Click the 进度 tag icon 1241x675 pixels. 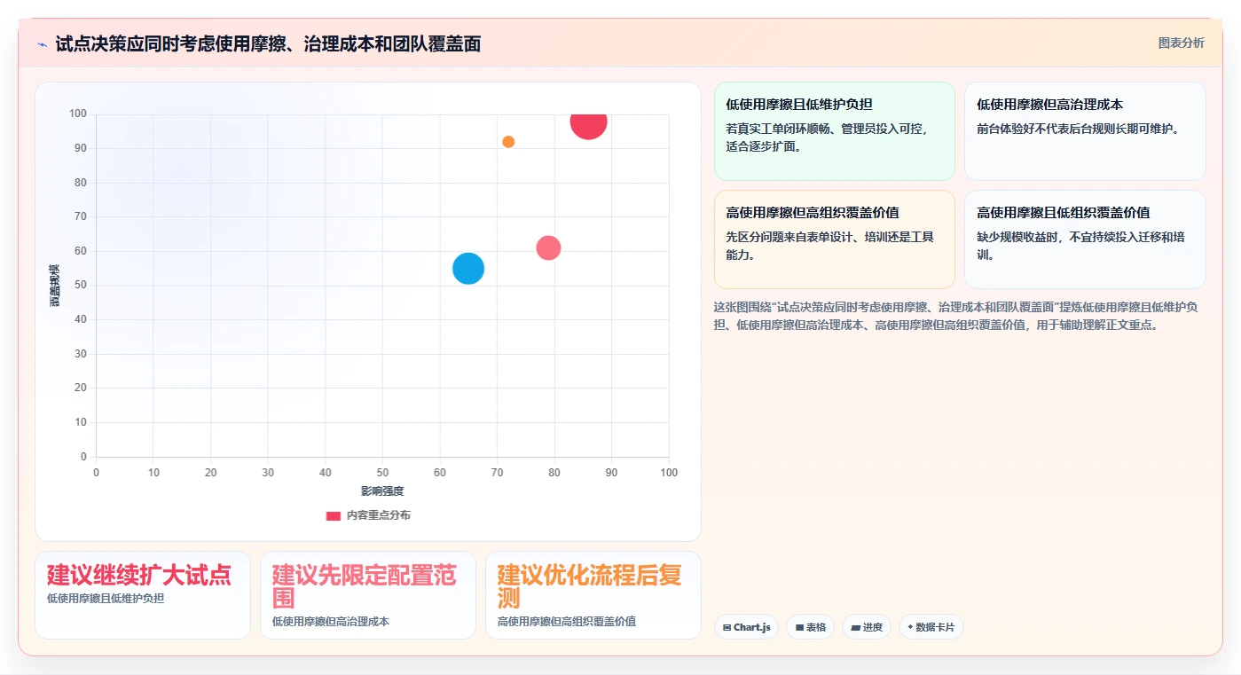pos(856,627)
